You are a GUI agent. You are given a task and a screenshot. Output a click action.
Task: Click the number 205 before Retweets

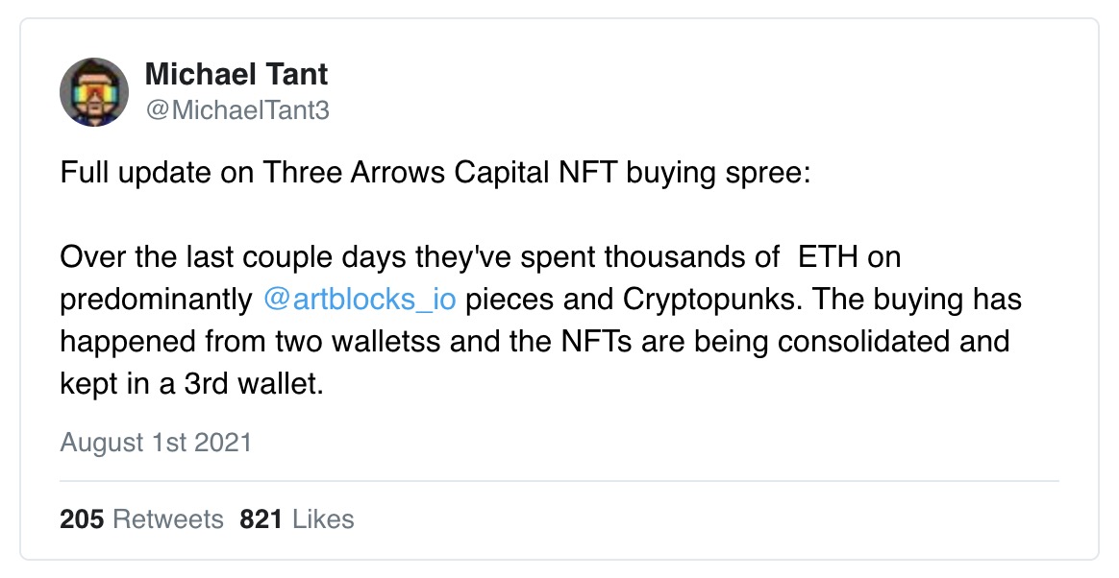click(x=82, y=519)
